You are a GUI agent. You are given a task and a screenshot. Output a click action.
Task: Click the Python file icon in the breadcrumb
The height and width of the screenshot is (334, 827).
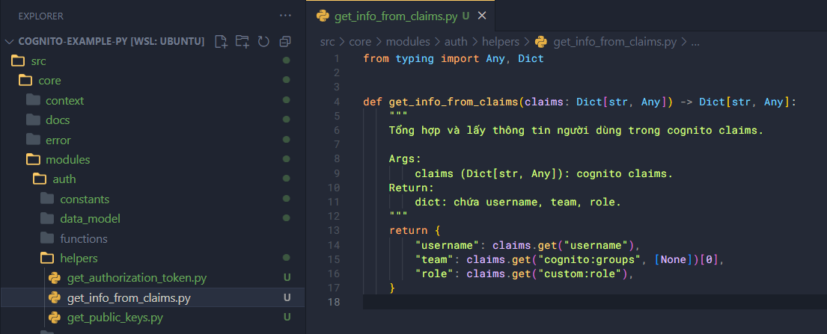pos(541,42)
